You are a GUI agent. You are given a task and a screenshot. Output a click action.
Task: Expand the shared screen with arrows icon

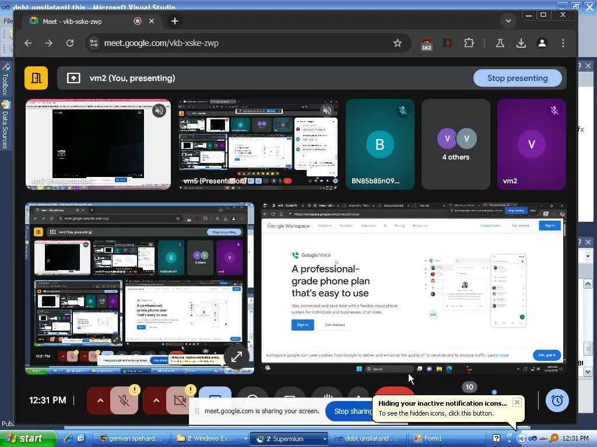click(237, 357)
